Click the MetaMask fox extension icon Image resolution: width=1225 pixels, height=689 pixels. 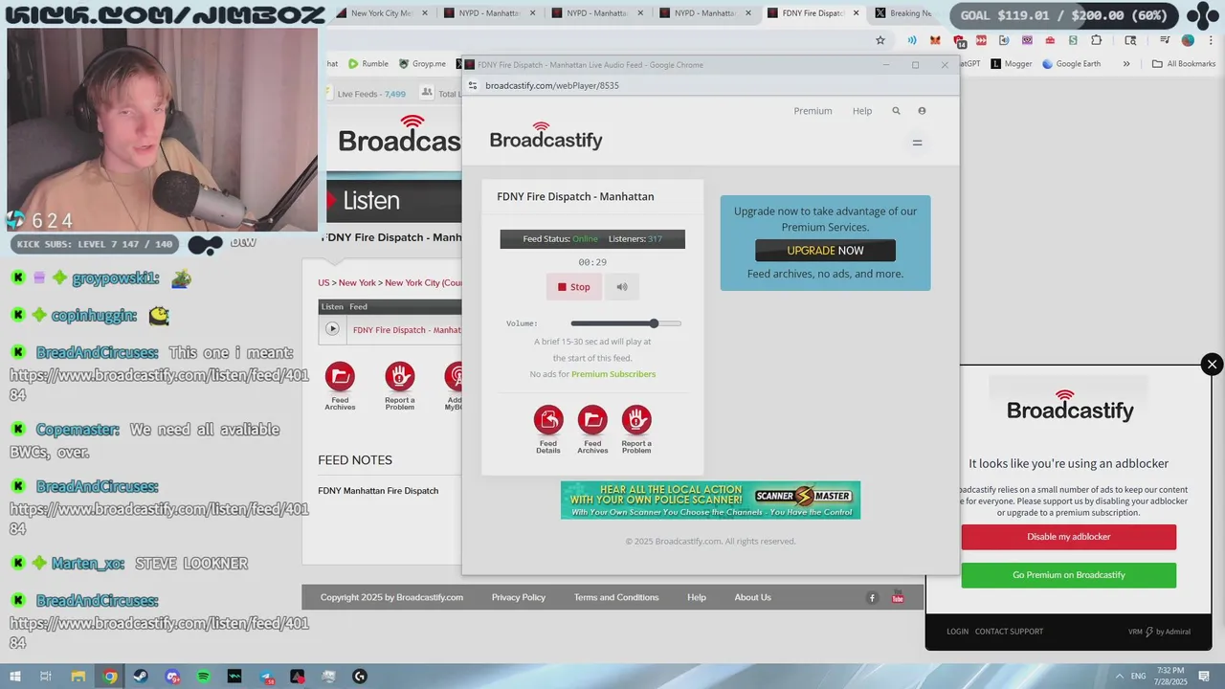click(936, 40)
